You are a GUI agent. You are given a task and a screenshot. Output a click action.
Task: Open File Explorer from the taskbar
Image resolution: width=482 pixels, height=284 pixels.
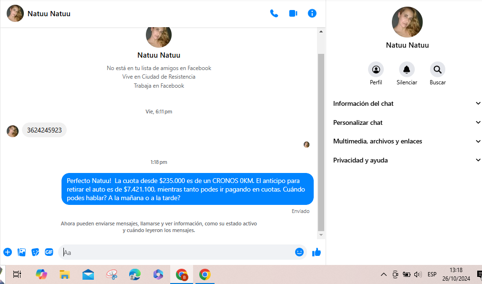pyautogui.click(x=64, y=274)
